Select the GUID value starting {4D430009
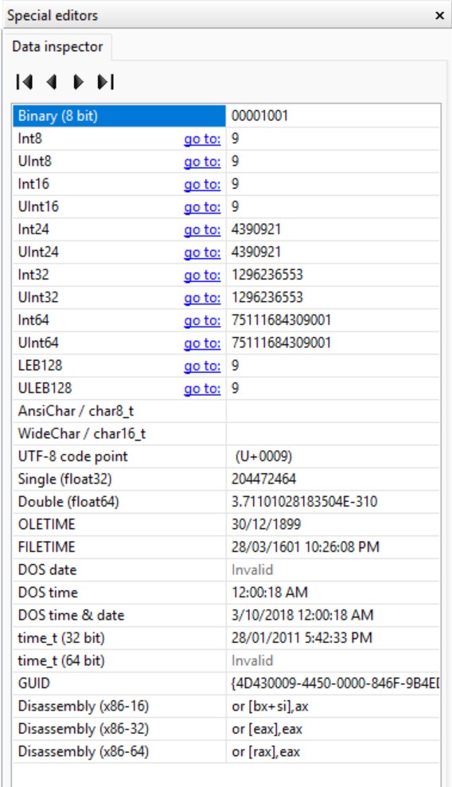The height and width of the screenshot is (787, 452). click(335, 683)
